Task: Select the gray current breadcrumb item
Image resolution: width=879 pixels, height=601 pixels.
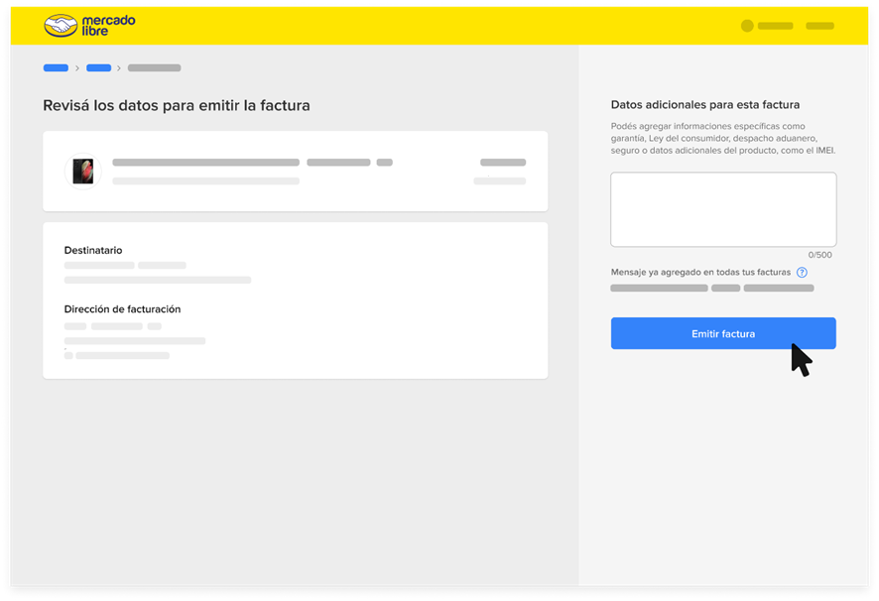Action: (x=154, y=68)
